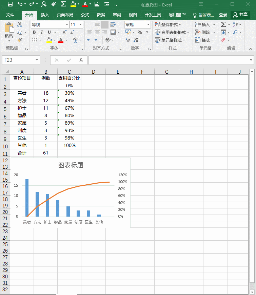Click the red font color in quick access toolbar
This screenshot has height=295, width=256.
tap(85, 4)
